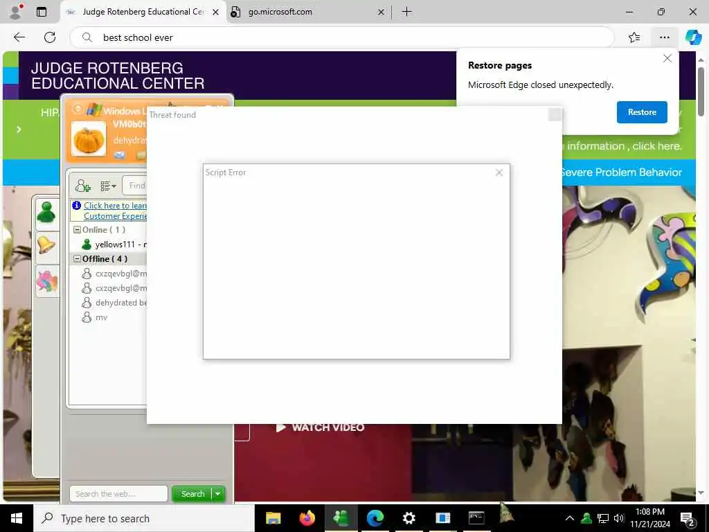
Task: Open the Favorites star icon
Action: point(634,37)
